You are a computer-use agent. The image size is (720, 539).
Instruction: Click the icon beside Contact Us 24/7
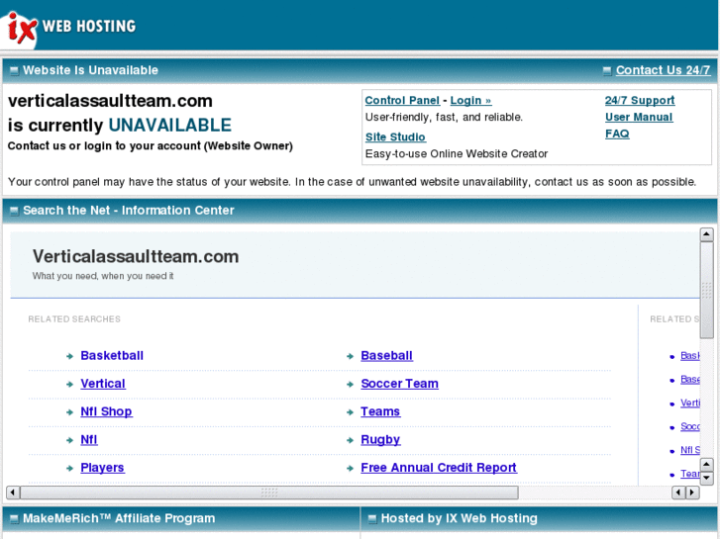tap(607, 70)
